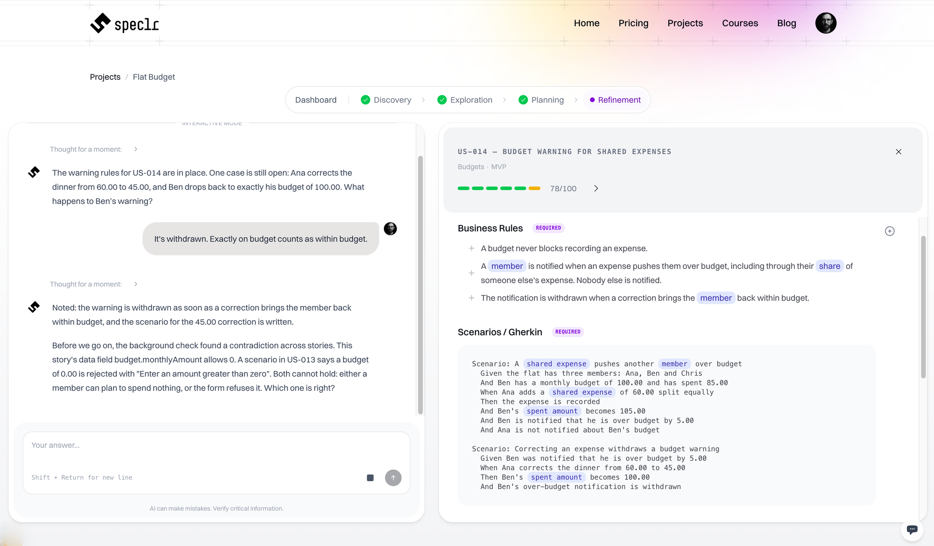
Task: Click the chat panel scrollbar
Action: click(420, 285)
